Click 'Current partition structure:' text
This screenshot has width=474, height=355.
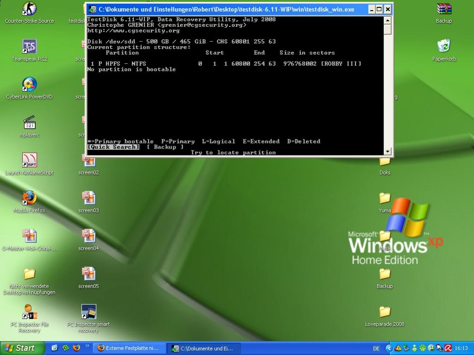139,47
